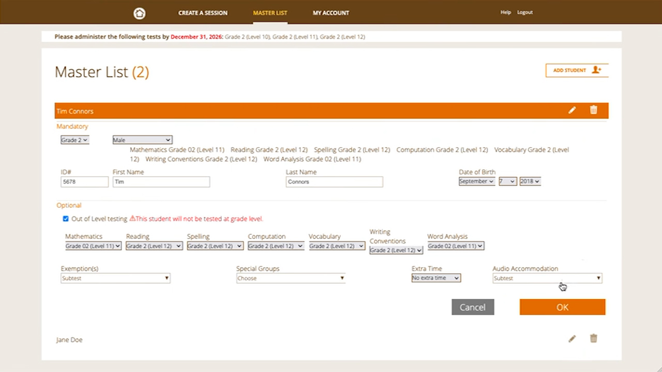
Task: Click the Last Name input field
Action: (334, 182)
